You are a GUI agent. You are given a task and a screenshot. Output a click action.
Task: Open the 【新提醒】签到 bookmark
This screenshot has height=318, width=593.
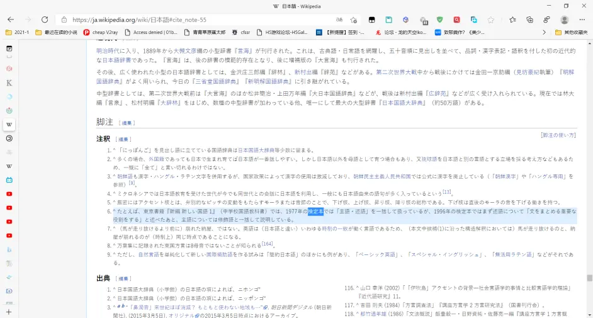click(341, 33)
